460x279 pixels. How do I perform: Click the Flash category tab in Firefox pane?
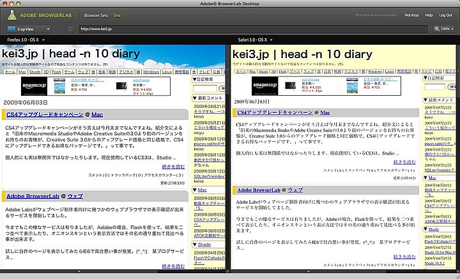click(x=56, y=72)
